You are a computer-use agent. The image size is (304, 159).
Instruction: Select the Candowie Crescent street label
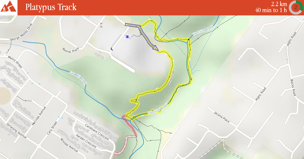(97, 132)
